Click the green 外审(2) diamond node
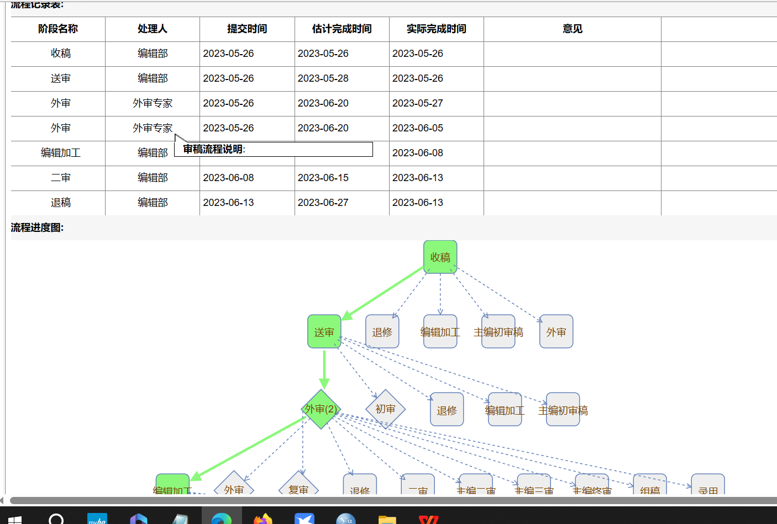Screen dimensions: 777x524 tap(321, 409)
